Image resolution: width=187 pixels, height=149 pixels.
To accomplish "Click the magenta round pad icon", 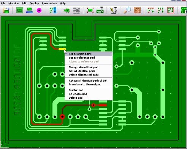I will click(39, 10).
